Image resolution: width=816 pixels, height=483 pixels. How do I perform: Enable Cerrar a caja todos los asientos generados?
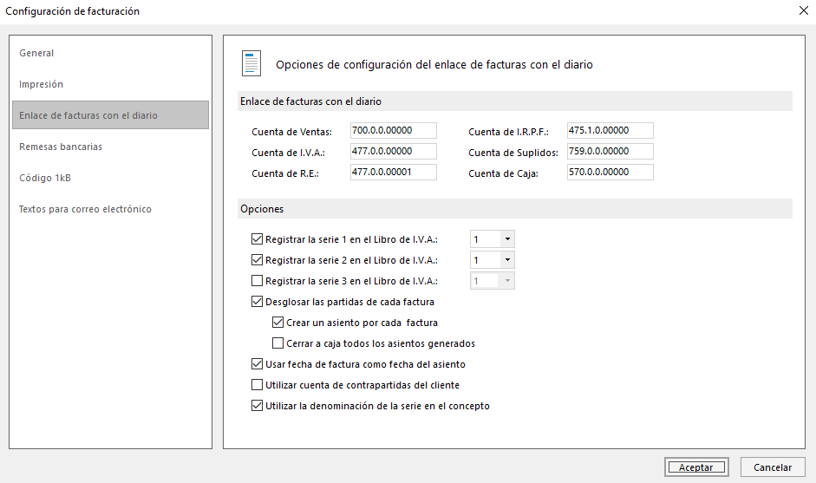tap(277, 343)
